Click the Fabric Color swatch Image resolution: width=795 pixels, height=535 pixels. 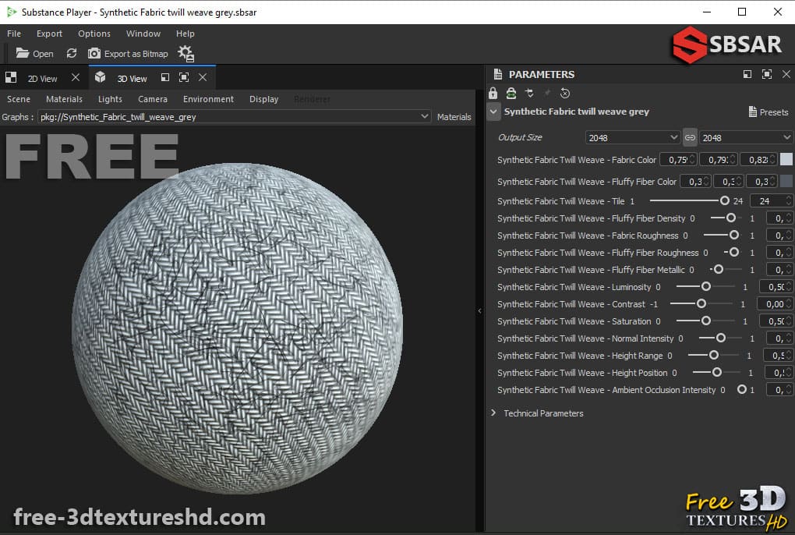click(786, 159)
